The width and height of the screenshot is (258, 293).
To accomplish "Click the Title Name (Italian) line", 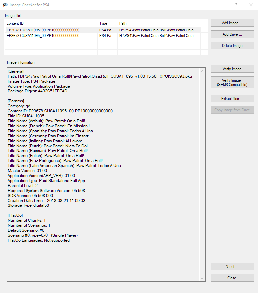I will pos(45,141).
